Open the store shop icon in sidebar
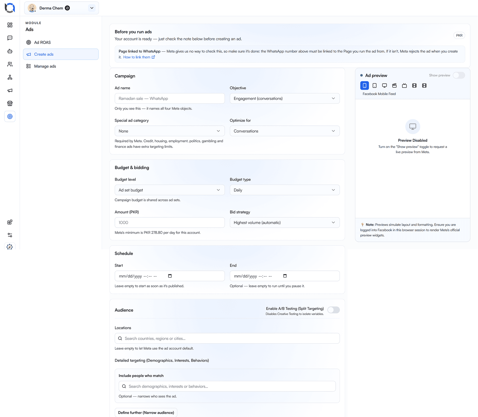Image resolution: width=478 pixels, height=417 pixels. point(10,103)
